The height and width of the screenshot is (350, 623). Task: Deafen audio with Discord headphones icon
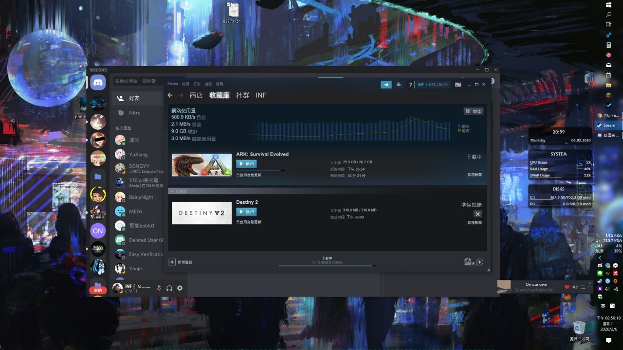pyautogui.click(x=169, y=288)
